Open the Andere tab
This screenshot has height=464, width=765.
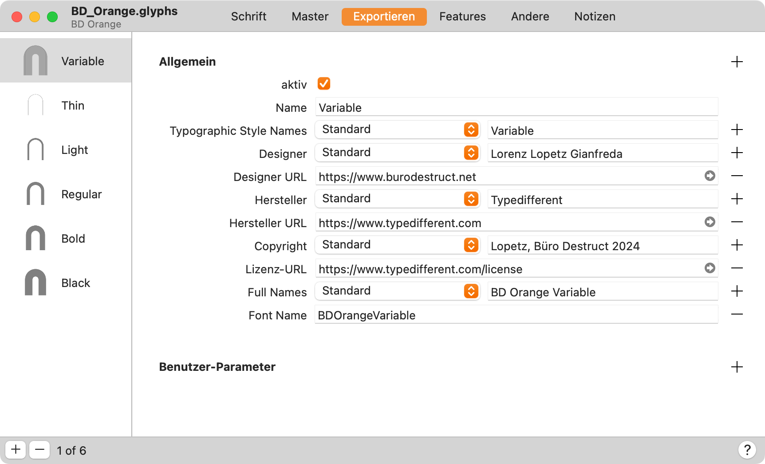tap(530, 16)
